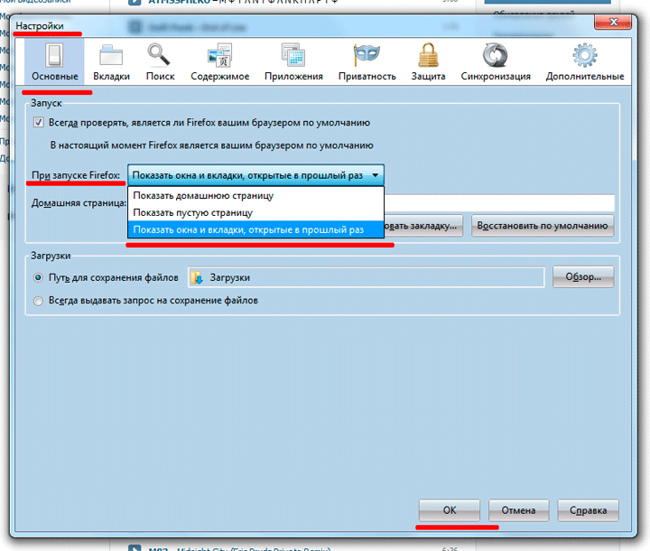Open the Поиск magnifier icon

coord(159,55)
